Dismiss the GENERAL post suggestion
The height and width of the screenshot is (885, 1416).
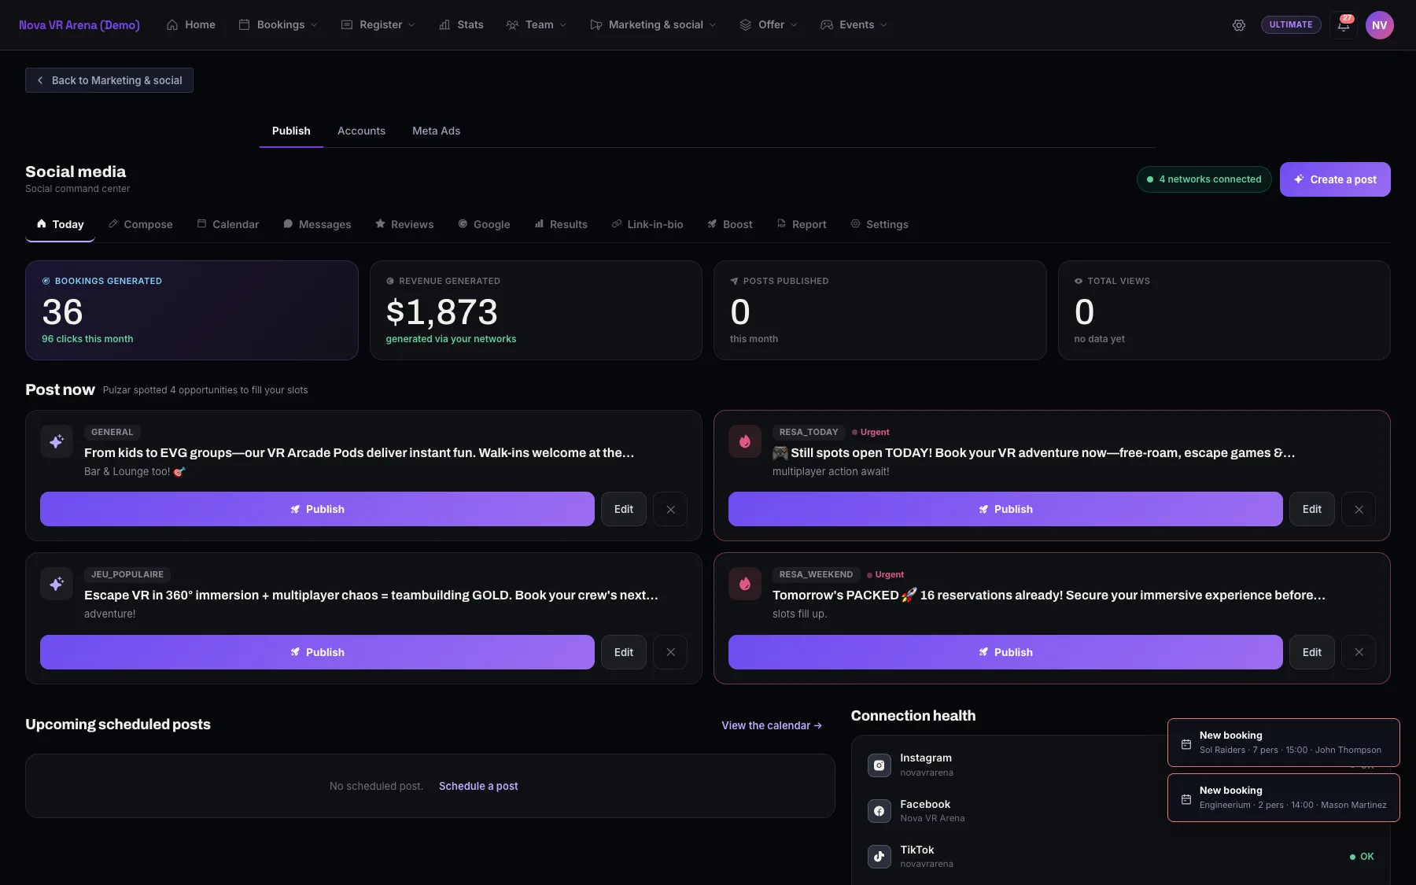(x=670, y=509)
